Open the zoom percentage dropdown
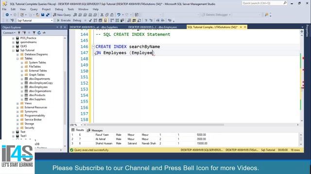This screenshot has width=311, height=174. tap(81, 125)
